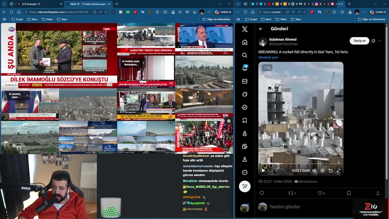Open Multi TV settings gear icon
Viewport: 389px width, 219px height.
229,121
